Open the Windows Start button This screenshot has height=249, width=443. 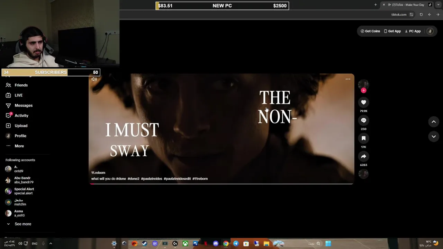coord(328,243)
